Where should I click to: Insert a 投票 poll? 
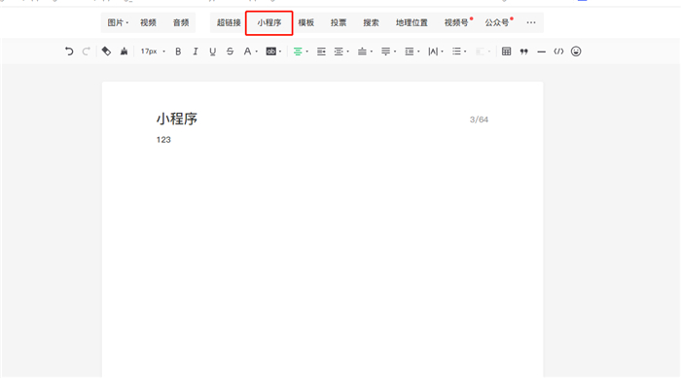(339, 22)
